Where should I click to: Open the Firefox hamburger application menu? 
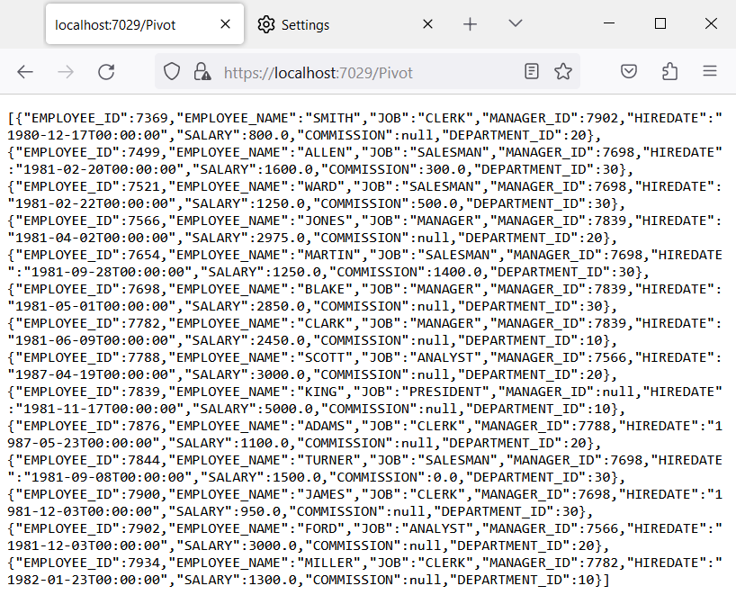pos(710,72)
